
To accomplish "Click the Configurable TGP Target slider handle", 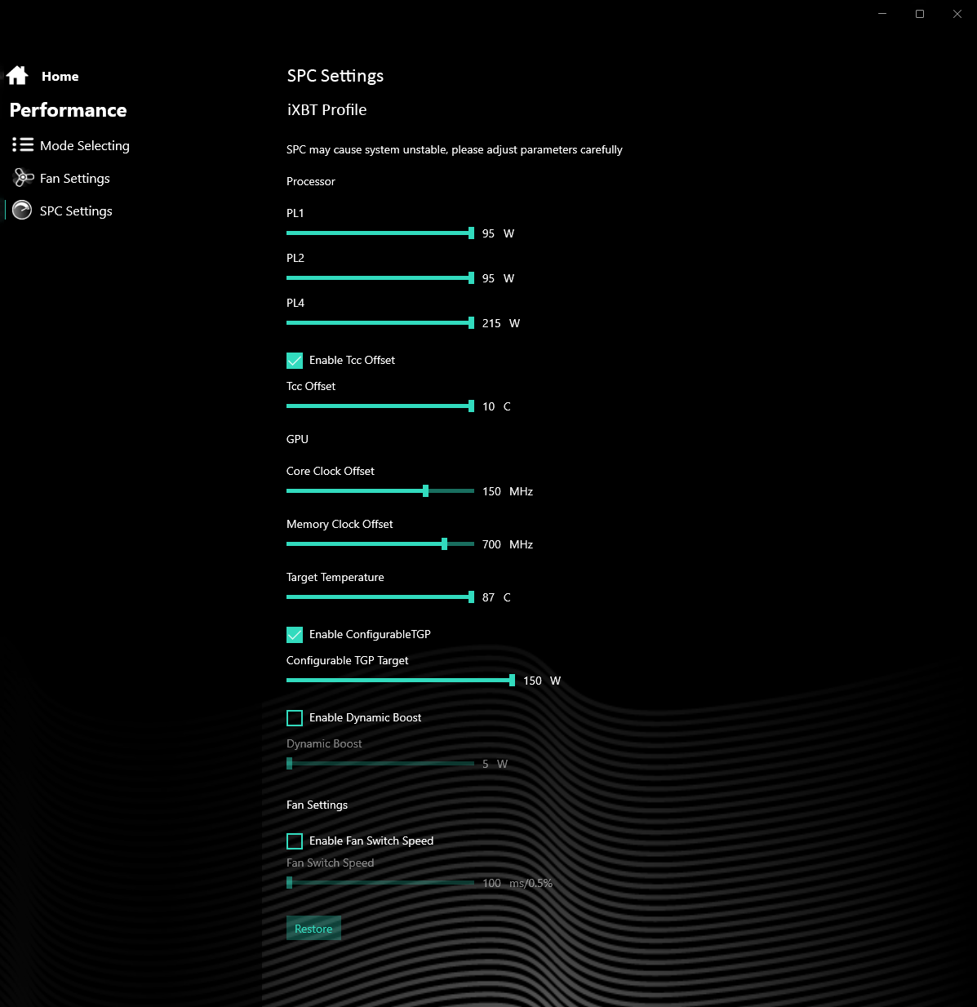I will pos(512,681).
